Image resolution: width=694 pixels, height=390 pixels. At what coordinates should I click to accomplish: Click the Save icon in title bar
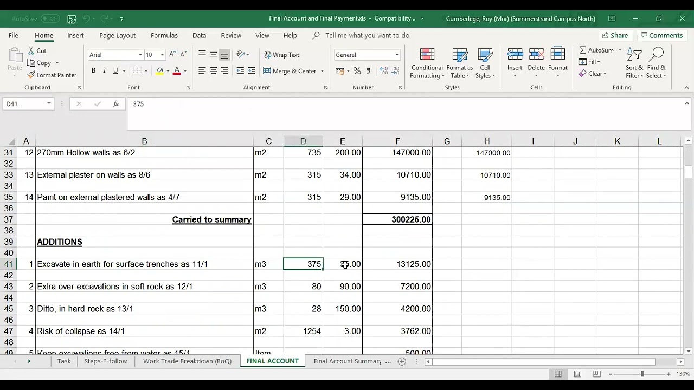[x=72, y=18]
